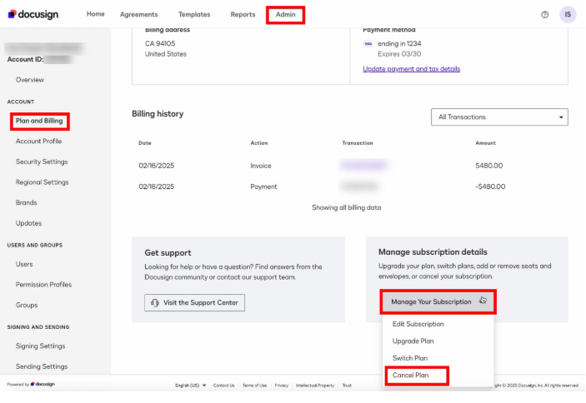
Task: Open Account Profile settings
Action: 38,142
